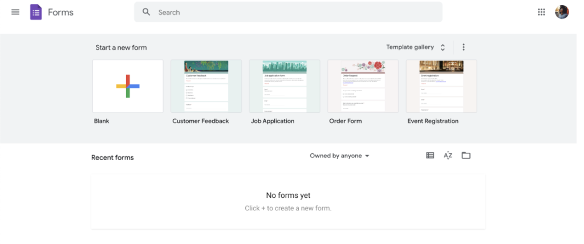
Task: Click the purple Forms logo icon
Action: [36, 13]
